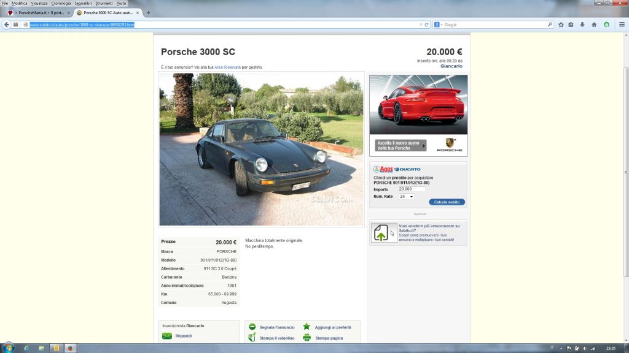Screen dimensions: 629x353
Task: Open the yellow Outlook taskbar icon
Action: pos(57,348)
